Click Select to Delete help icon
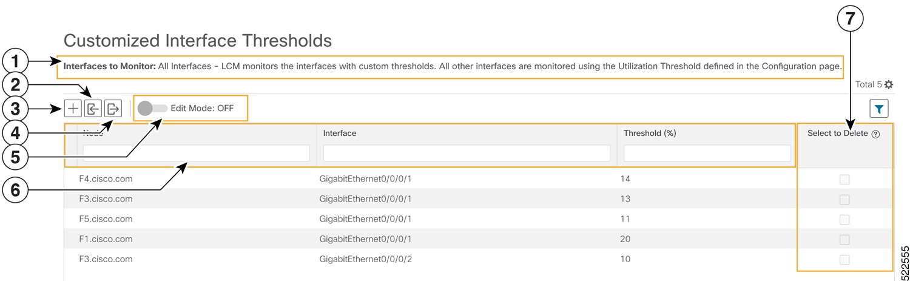 [875, 135]
